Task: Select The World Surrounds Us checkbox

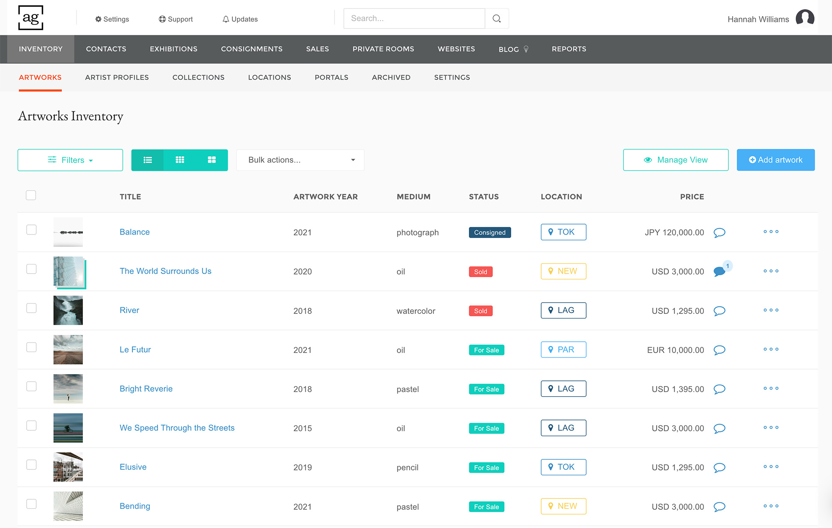Action: point(31,269)
